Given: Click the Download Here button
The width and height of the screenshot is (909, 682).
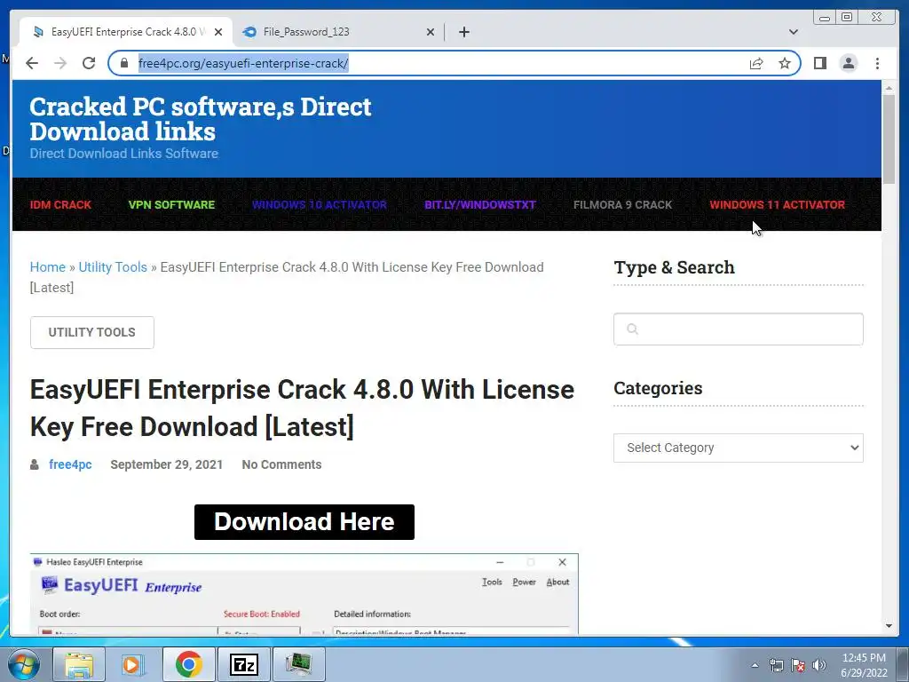Looking at the screenshot, I should (304, 522).
